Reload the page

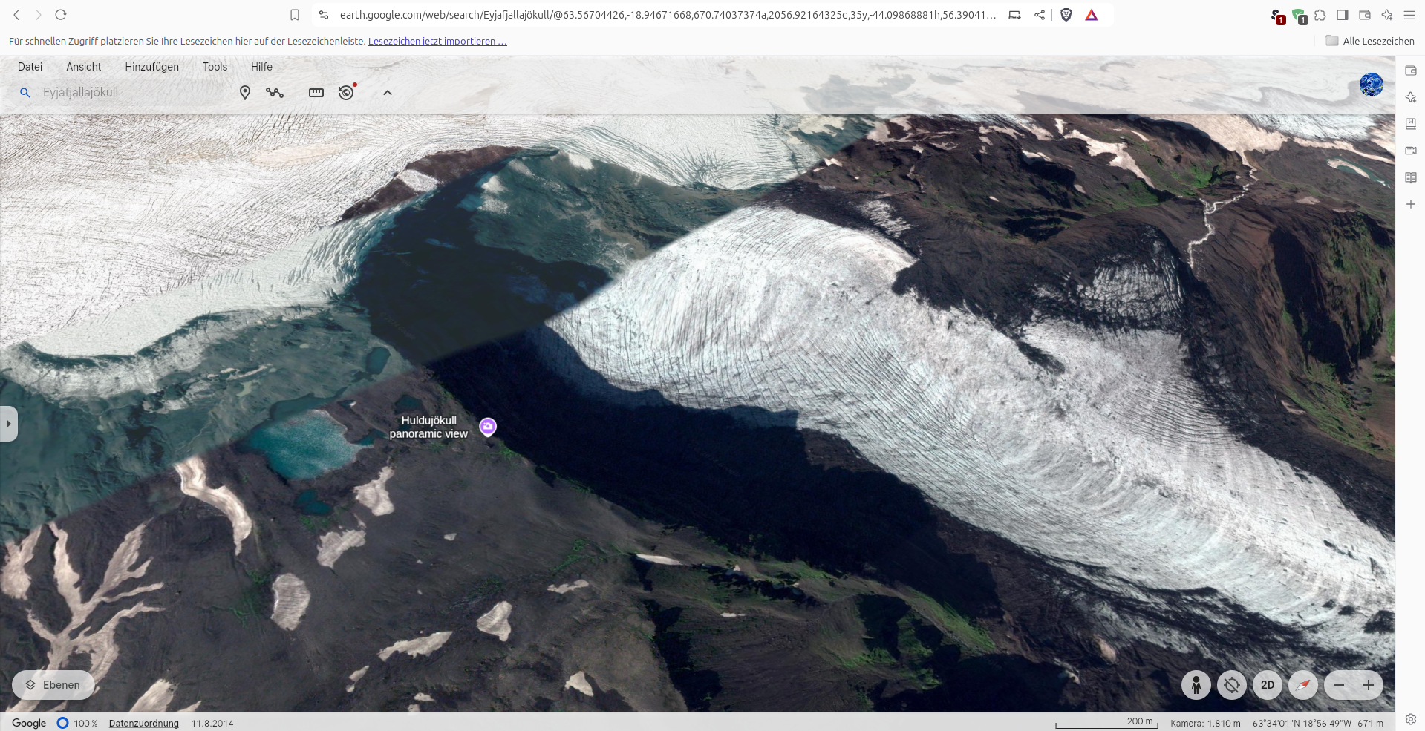[61, 15]
